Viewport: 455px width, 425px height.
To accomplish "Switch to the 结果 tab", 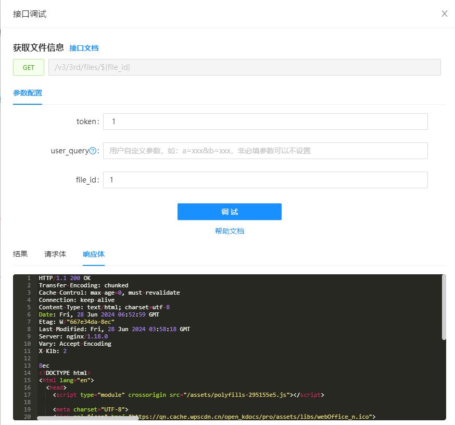I will point(20,254).
